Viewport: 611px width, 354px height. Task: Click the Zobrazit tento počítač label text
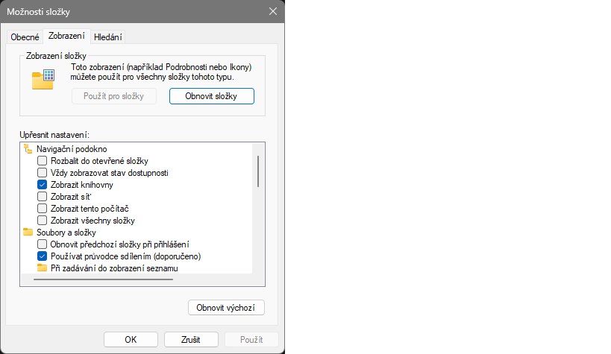point(90,209)
